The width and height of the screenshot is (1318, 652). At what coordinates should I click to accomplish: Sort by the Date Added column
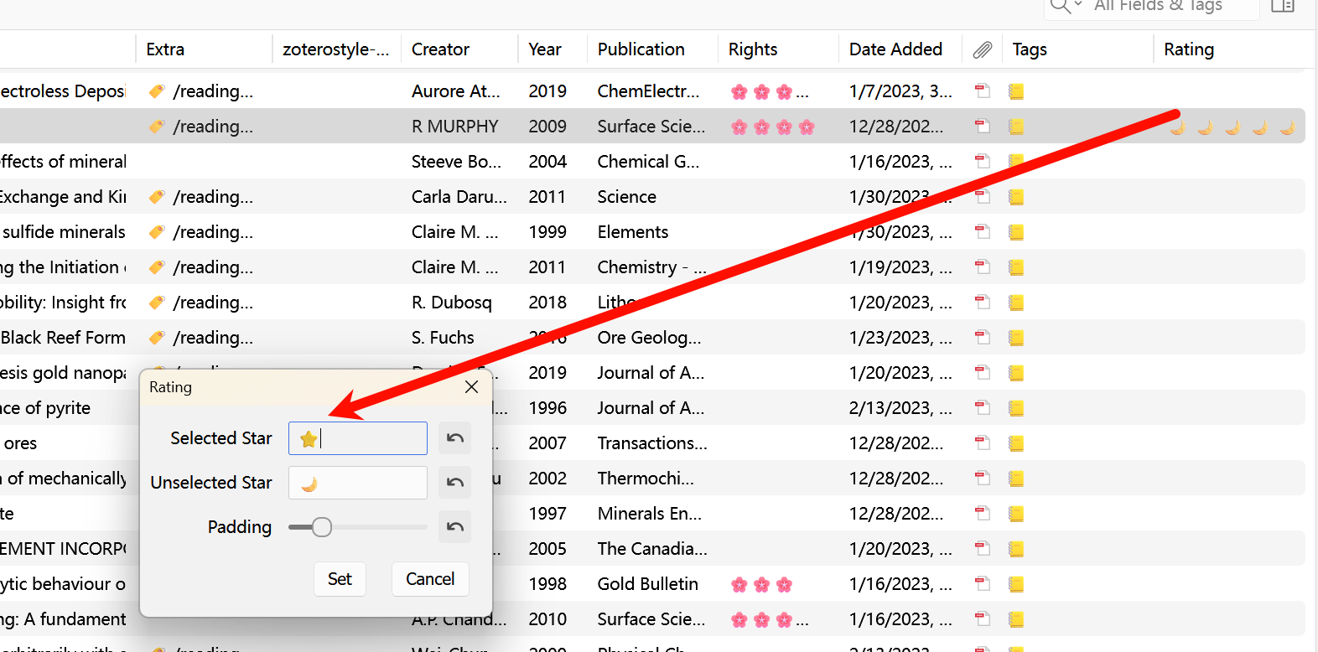coord(895,49)
